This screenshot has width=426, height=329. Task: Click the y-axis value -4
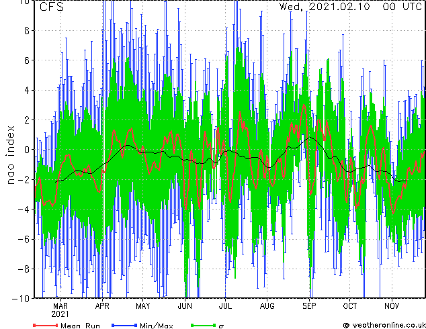pyautogui.click(x=24, y=209)
